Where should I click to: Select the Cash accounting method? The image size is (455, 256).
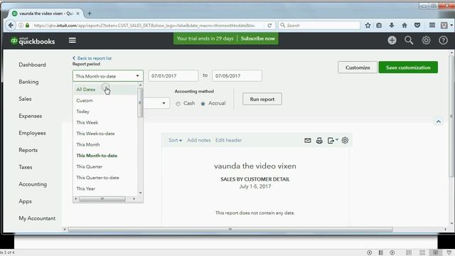[x=178, y=104]
